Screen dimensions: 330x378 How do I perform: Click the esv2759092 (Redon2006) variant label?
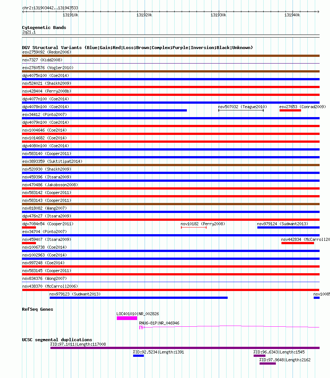(47, 52)
